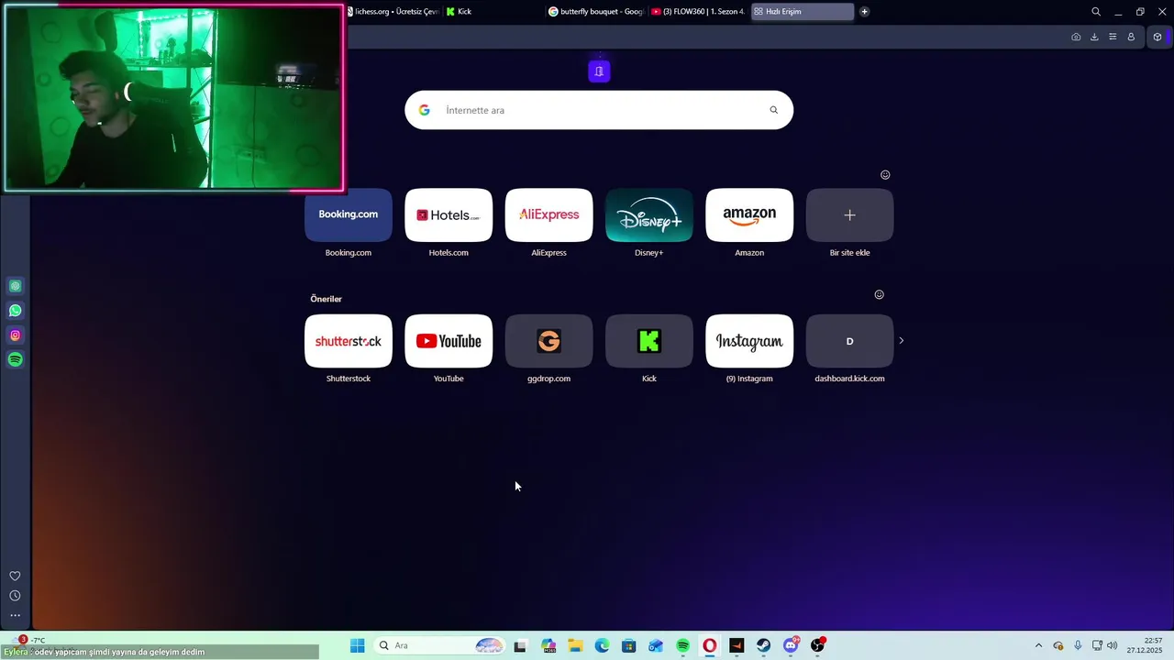Switch to butterfly bouquet Google tab
Image resolution: width=1174 pixels, height=660 pixels.
tap(596, 12)
